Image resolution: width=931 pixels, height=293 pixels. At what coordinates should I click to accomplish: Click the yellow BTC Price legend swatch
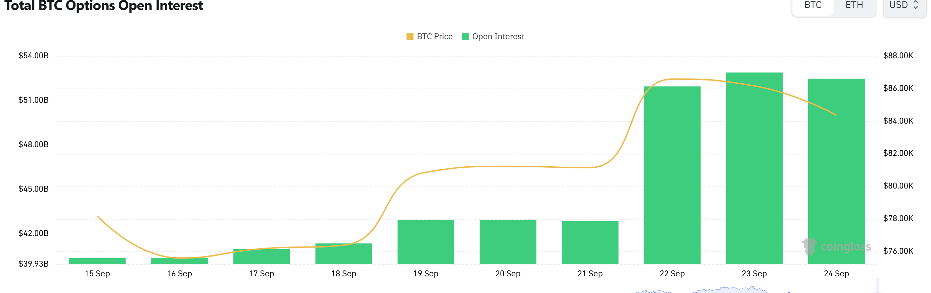[x=410, y=37]
